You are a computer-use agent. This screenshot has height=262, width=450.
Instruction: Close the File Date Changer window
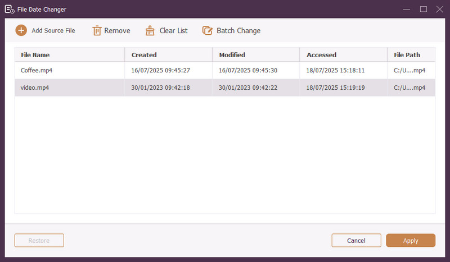[439, 9]
